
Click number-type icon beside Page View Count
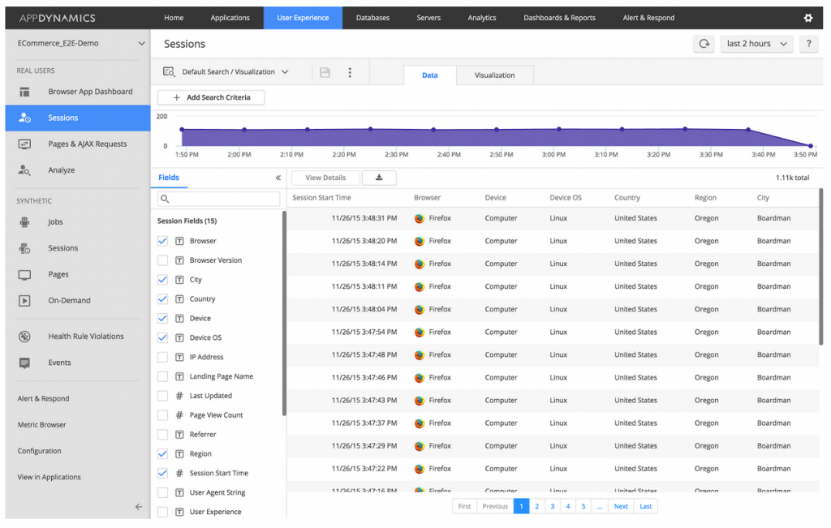[x=179, y=415]
